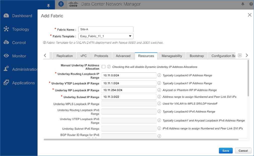Switch to the Replication tab
This screenshot has height=156, width=254.
pyautogui.click(x=64, y=56)
